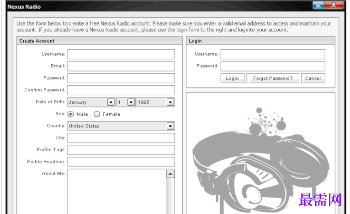Focus the Profile Headline field
This screenshot has height=214, width=350.
pos(121,162)
